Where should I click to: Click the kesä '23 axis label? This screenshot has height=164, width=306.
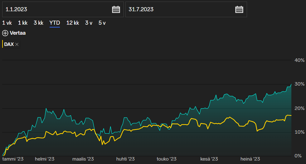pyautogui.click(x=209, y=159)
